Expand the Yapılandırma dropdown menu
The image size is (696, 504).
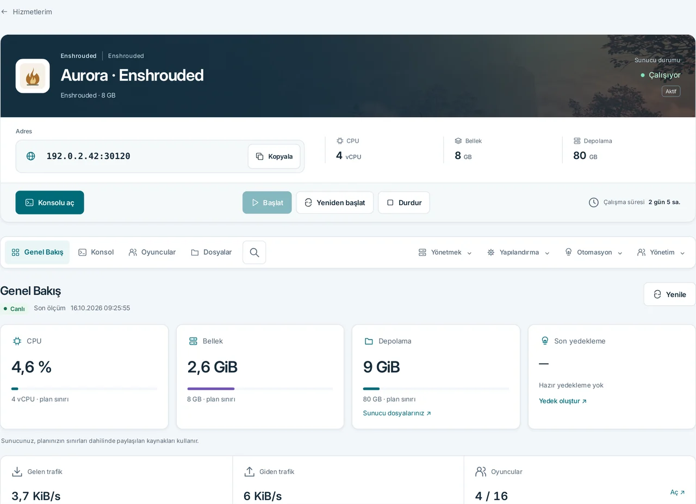(519, 253)
